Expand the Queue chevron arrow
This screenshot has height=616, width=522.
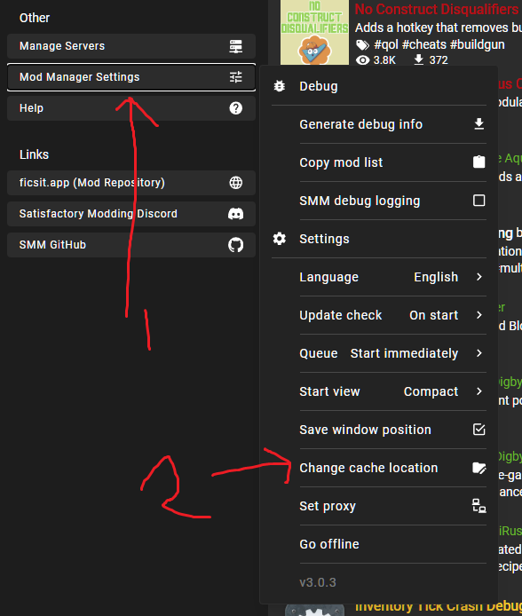coord(478,353)
